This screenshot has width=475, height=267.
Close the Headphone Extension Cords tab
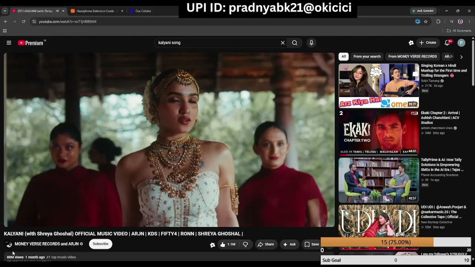(122, 11)
